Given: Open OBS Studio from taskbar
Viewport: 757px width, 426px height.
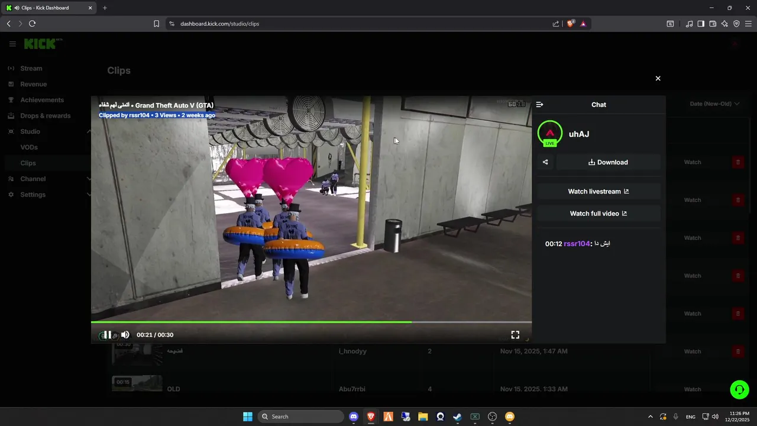Looking at the screenshot, I should pyautogui.click(x=492, y=417).
